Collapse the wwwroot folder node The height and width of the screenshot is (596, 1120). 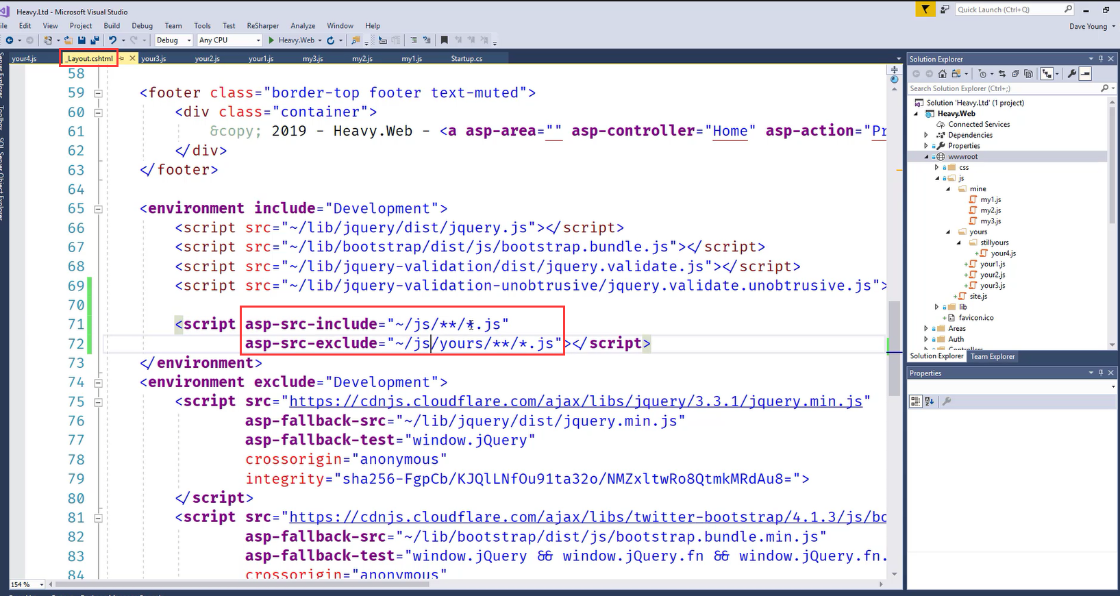click(x=926, y=157)
